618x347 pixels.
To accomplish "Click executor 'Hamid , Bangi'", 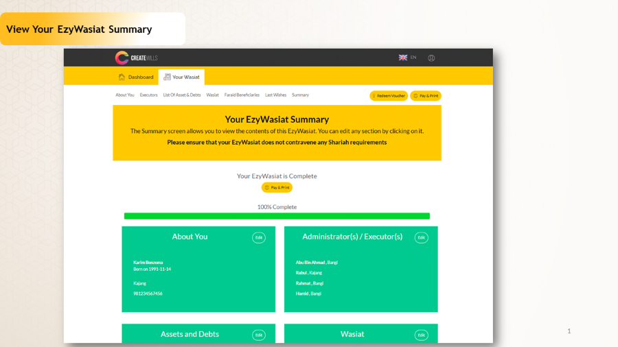I will 308,294.
